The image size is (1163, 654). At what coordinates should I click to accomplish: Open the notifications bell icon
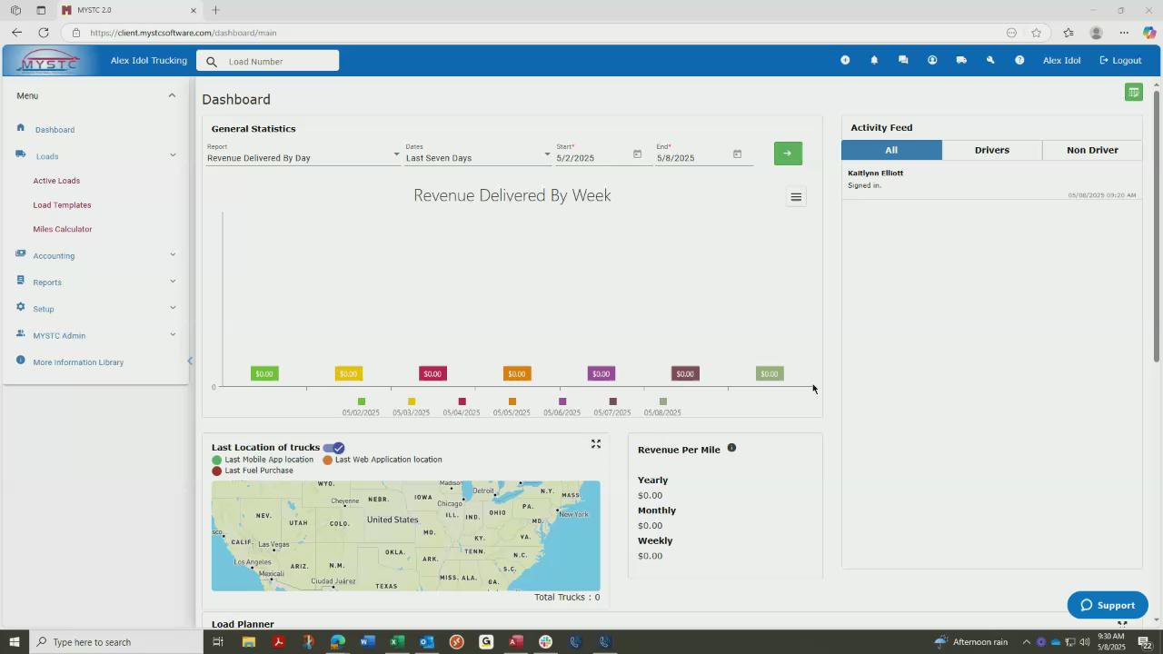tap(874, 60)
